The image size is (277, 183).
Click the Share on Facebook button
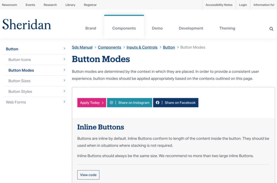pos(176,103)
